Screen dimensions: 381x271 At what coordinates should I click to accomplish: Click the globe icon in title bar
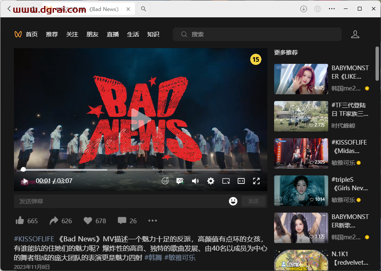click(318, 9)
